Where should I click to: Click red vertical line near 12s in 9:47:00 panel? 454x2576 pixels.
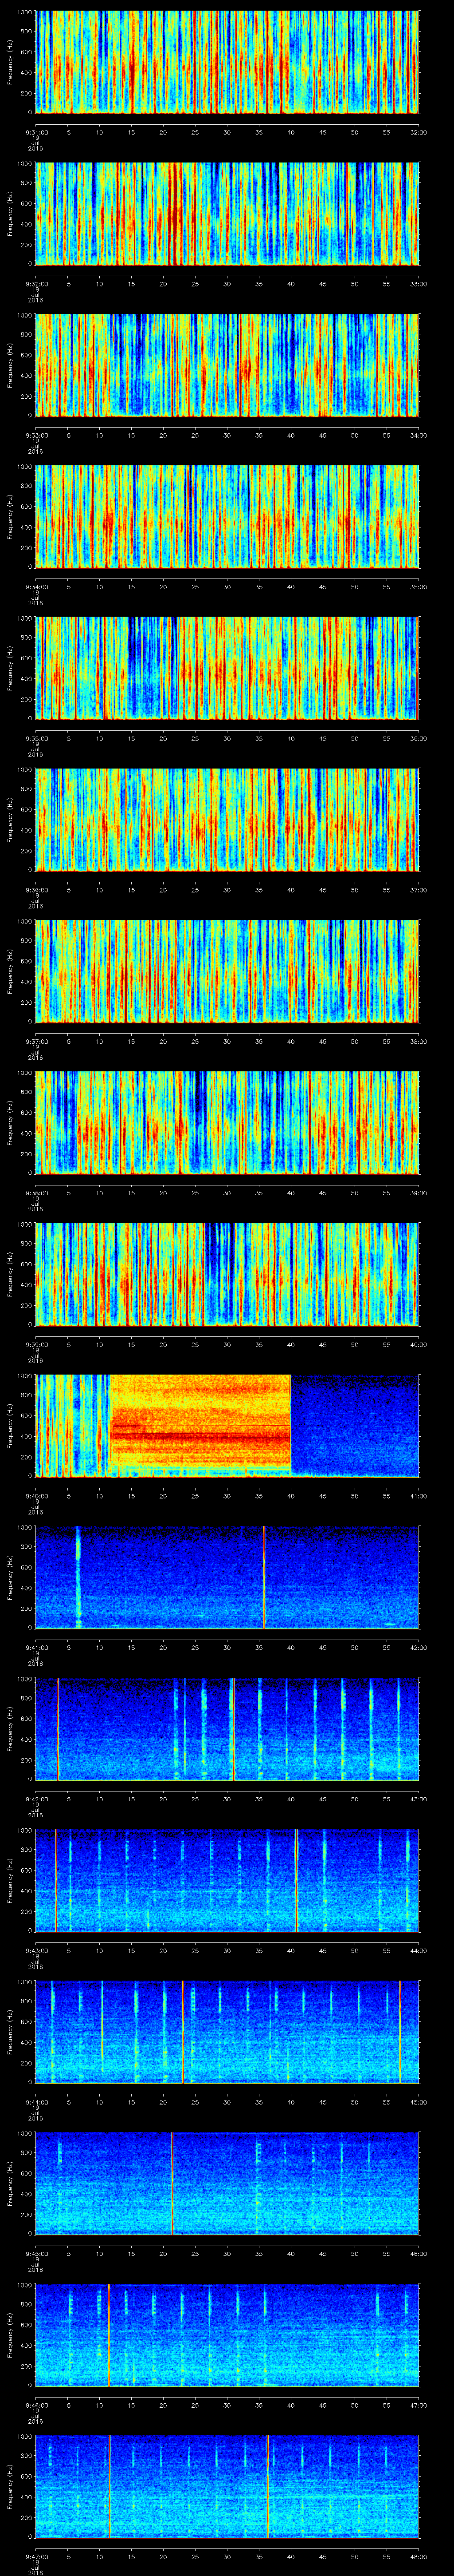pos(110,2486)
